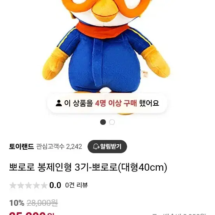Open the 토이랜드 store page
The height and width of the screenshot is (215, 215).
[21, 147]
